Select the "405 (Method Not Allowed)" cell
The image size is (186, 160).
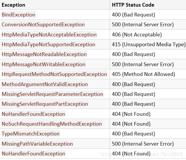pyautogui.click(x=143, y=74)
